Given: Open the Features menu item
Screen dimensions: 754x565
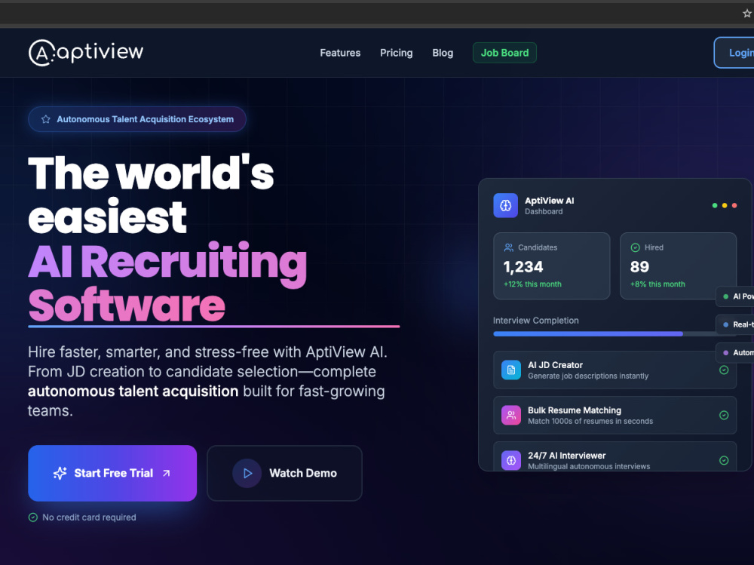Looking at the screenshot, I should [340, 53].
